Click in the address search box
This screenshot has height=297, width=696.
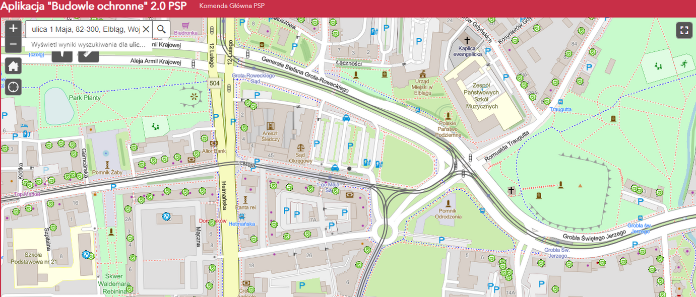pos(85,29)
